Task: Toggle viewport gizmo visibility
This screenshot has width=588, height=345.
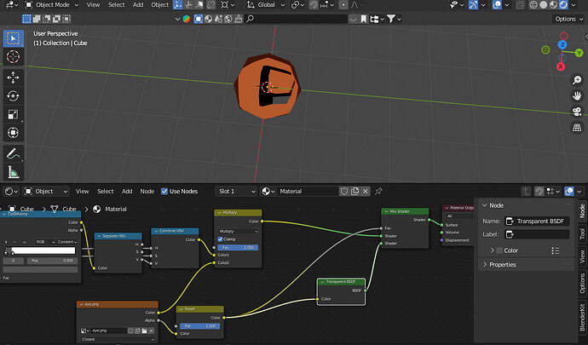Action: (473, 5)
